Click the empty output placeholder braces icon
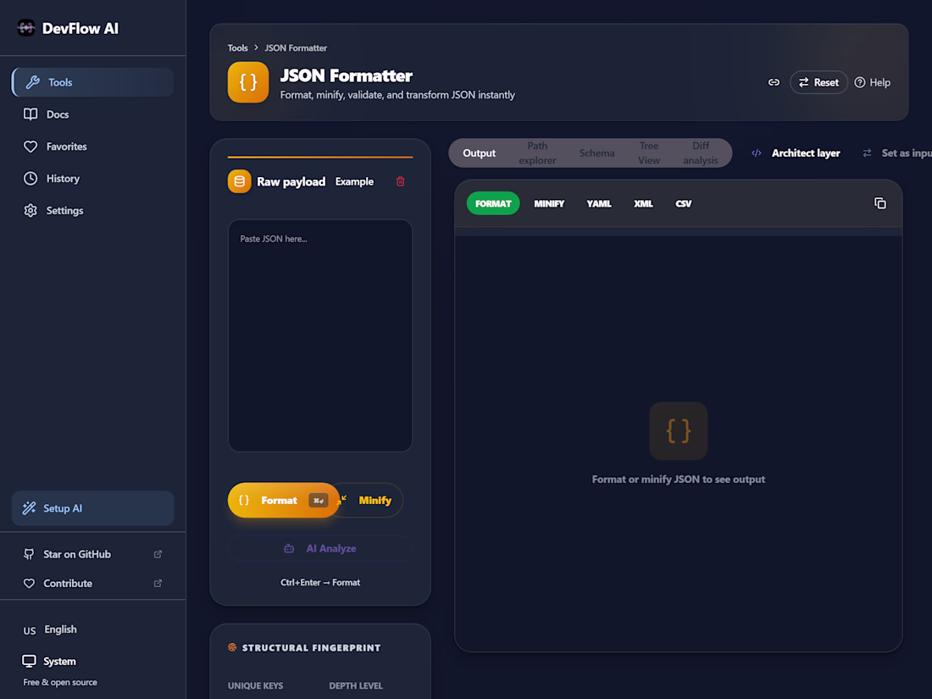The height and width of the screenshot is (699, 932). [678, 431]
